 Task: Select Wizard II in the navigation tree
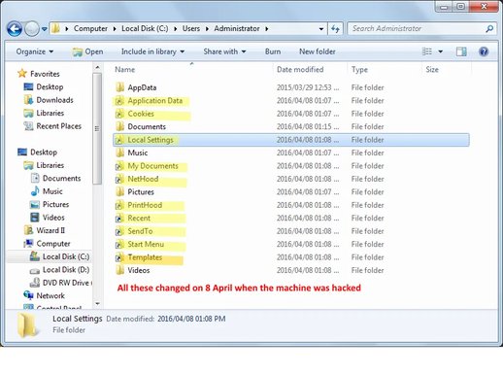(45, 230)
